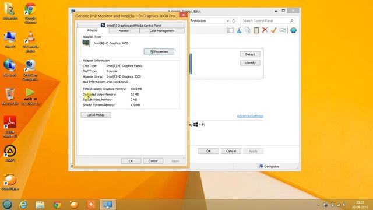Launch Adobe Reader shortcut
The height and width of the screenshot is (210, 373).
(x=10, y=127)
